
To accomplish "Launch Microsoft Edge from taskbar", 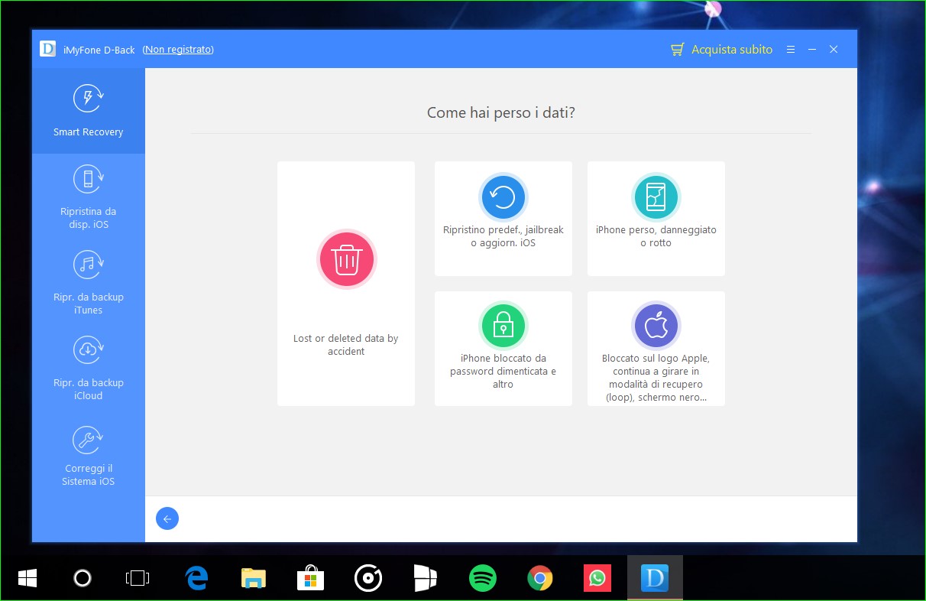I will pos(196,578).
